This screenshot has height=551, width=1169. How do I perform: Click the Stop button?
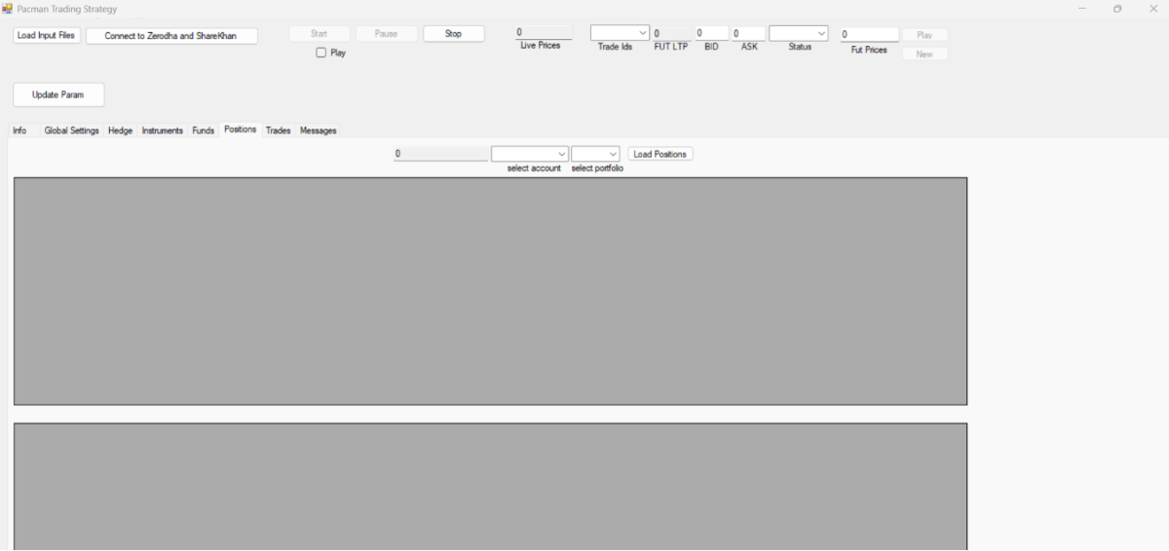point(453,34)
